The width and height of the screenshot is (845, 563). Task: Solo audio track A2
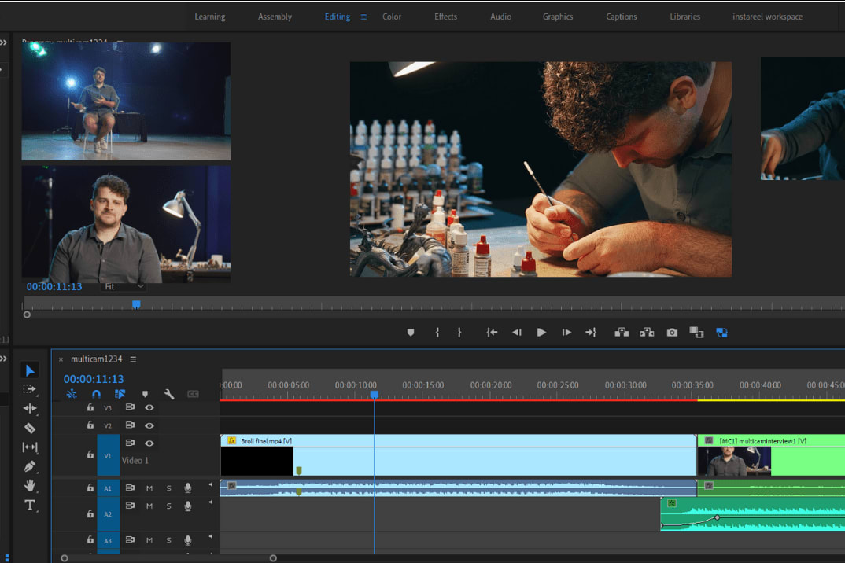tap(168, 506)
